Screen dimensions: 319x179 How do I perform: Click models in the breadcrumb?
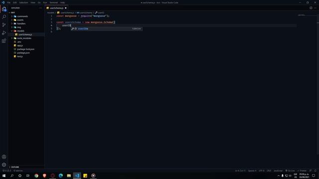[x=51, y=12]
